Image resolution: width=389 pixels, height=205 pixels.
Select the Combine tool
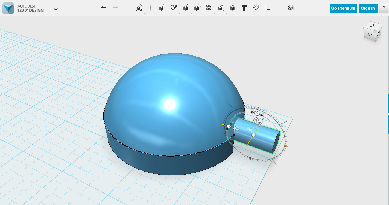[x=232, y=8]
